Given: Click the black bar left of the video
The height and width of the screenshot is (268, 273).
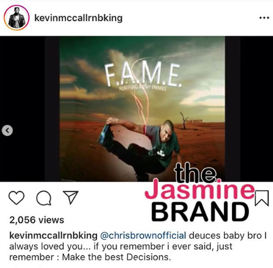Looking at the screenshot, I should coord(30,109).
